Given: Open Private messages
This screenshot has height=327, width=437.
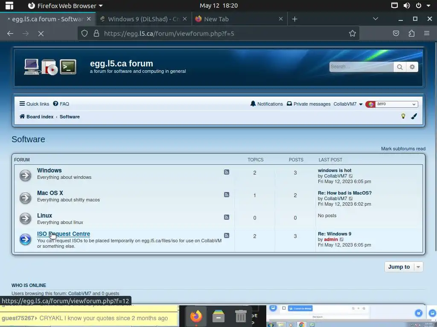Looking at the screenshot, I should [309, 104].
